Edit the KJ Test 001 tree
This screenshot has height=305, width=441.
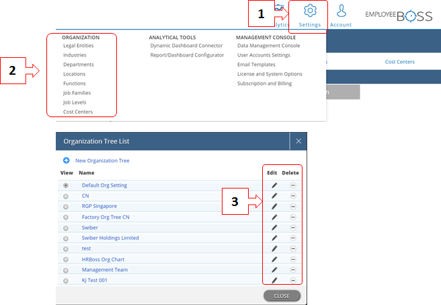point(274,280)
